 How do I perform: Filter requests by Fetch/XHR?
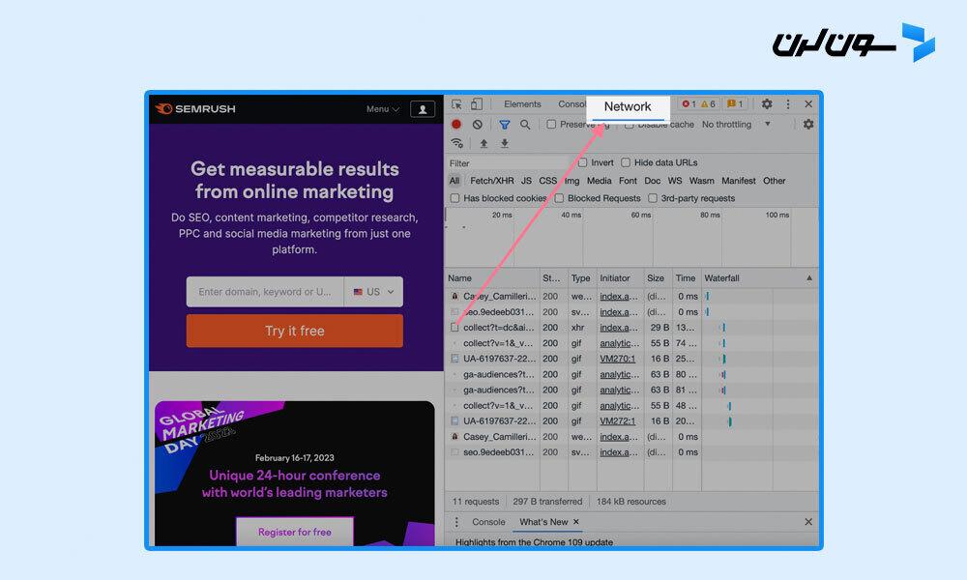tap(491, 181)
